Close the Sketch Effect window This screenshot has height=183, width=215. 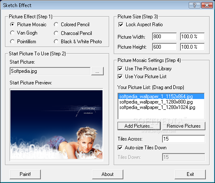(x=207, y=5)
